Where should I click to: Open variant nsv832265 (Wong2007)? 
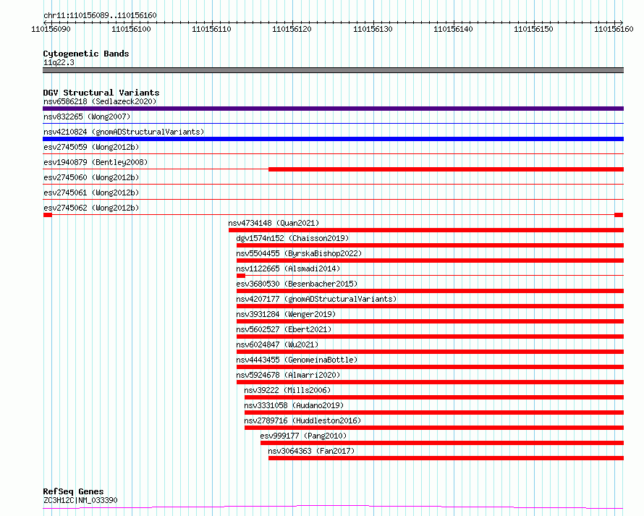[87, 117]
